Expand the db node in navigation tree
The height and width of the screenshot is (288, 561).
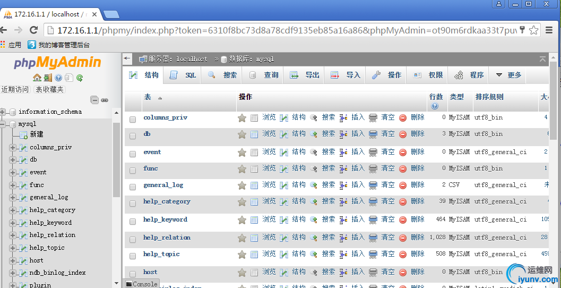tap(13, 160)
